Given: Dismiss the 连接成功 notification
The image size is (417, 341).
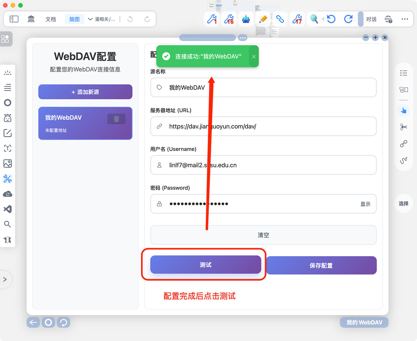Looking at the screenshot, I should 254,57.
